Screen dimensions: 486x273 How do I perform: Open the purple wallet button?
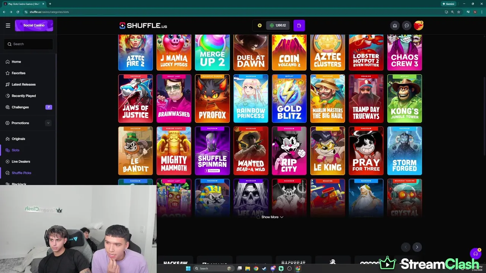pyautogui.click(x=299, y=25)
